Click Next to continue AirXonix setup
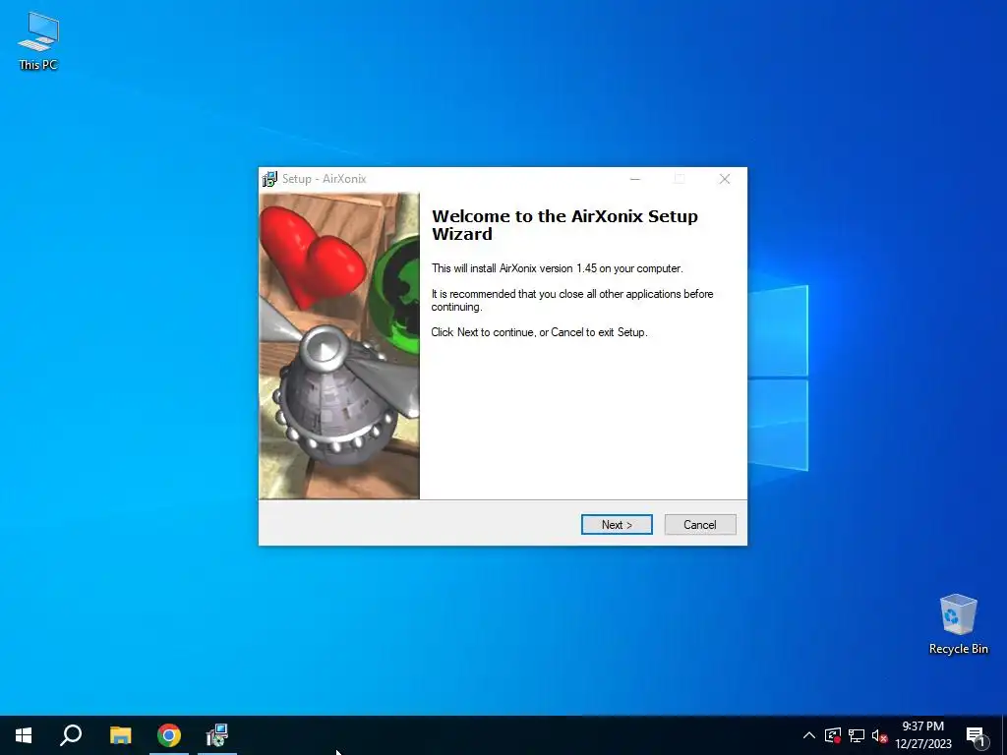1007x755 pixels. tap(617, 525)
